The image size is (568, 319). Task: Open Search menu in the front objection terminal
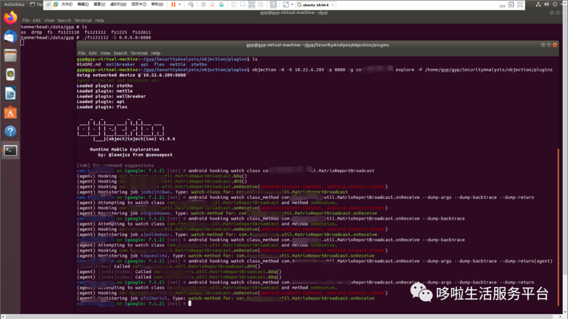(120, 53)
